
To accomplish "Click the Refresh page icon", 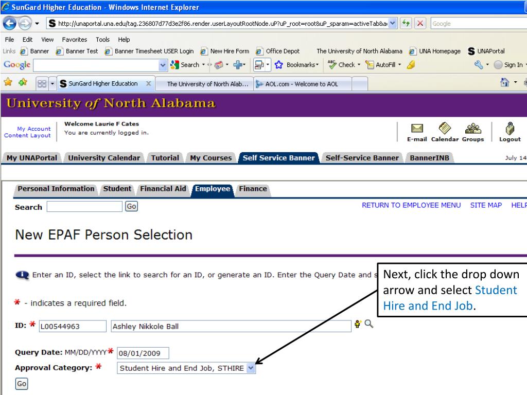I will [406, 23].
